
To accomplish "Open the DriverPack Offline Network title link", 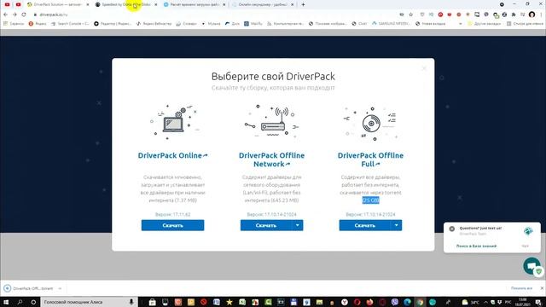I will click(x=271, y=159).
